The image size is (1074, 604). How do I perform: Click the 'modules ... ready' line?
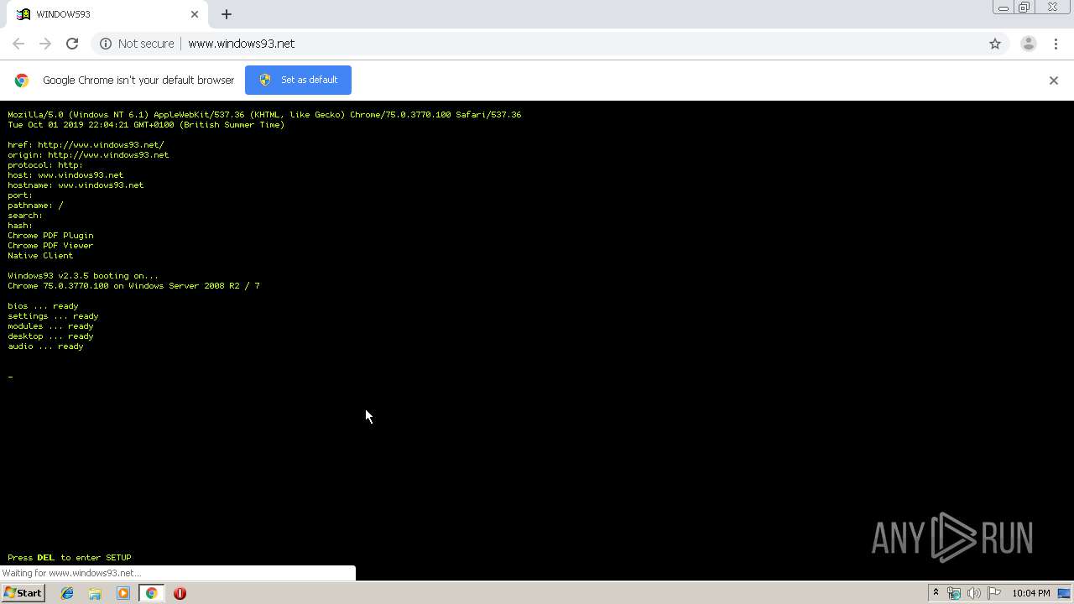[x=50, y=325]
